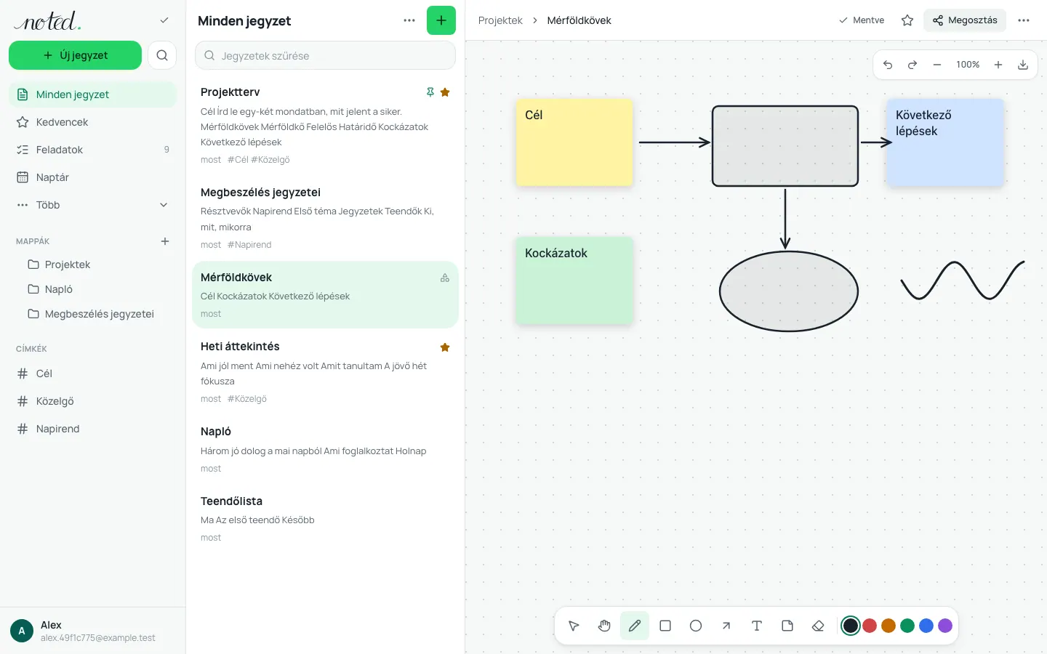Open the 100% zoom level control
This screenshot has height=654, width=1047.
[x=968, y=65]
